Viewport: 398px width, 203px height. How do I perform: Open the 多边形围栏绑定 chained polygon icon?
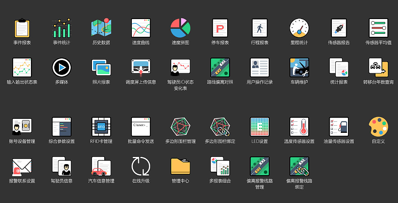[x=220, y=126]
